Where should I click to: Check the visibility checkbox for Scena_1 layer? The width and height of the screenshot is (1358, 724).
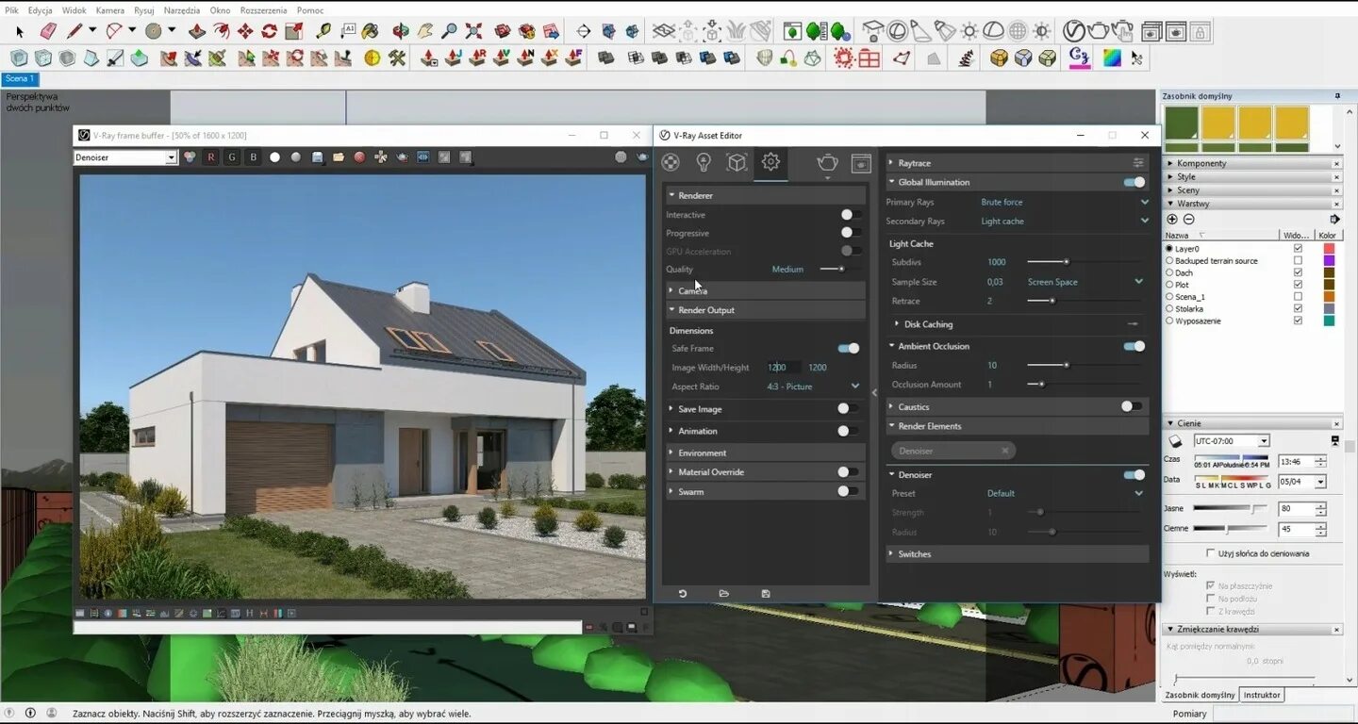pos(1298,296)
